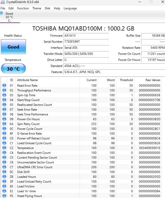Screen dimensions: 165x198
Task: Click the status orb for Start/Stop Count
Action: click(4, 100)
